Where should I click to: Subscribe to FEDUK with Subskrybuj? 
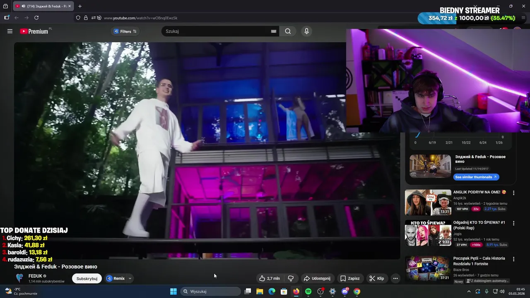87,279
